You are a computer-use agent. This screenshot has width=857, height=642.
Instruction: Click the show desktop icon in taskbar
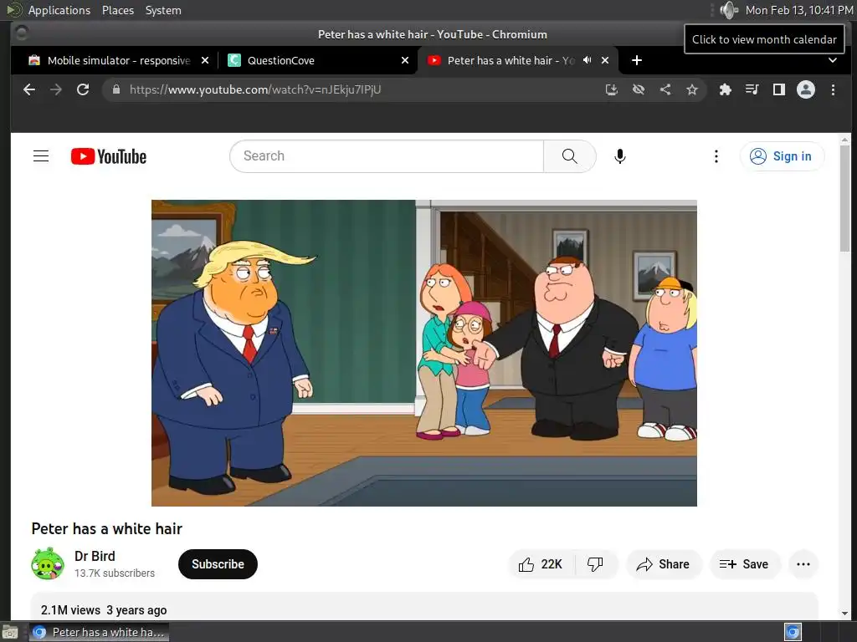(x=10, y=632)
